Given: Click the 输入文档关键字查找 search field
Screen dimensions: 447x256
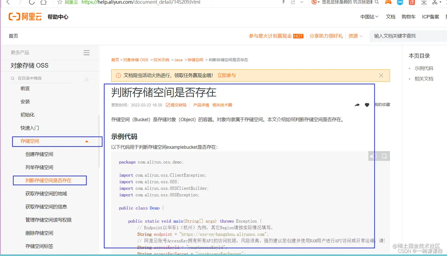Looking at the screenshot, I should [x=408, y=36].
